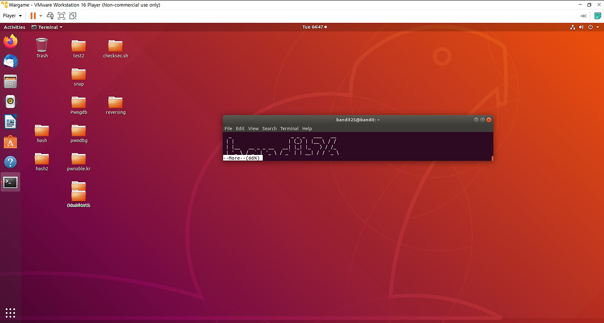This screenshot has width=604, height=323.
Task: Click the bandit25@bandit title bar
Action: [x=358, y=120]
